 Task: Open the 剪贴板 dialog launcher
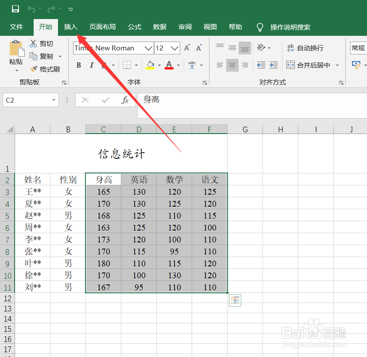[x=64, y=83]
